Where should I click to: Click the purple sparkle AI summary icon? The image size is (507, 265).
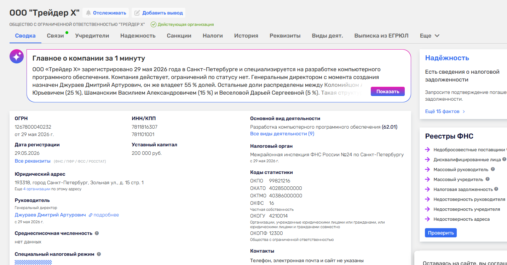tap(17, 56)
